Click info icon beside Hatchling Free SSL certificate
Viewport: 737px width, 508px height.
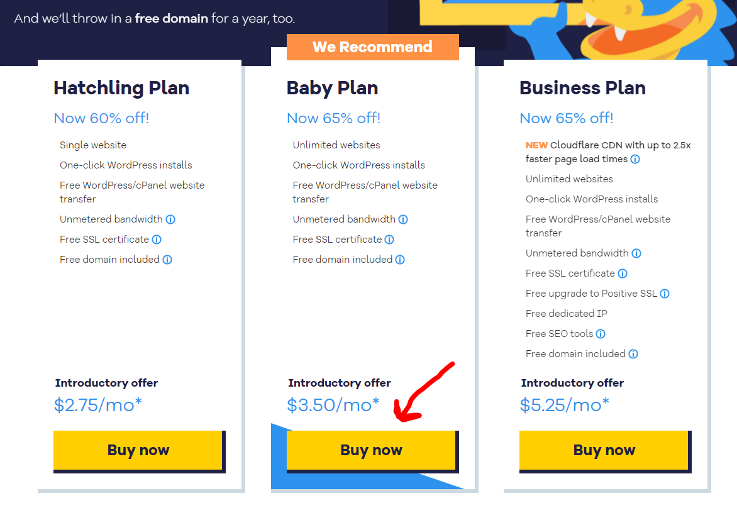[157, 240]
